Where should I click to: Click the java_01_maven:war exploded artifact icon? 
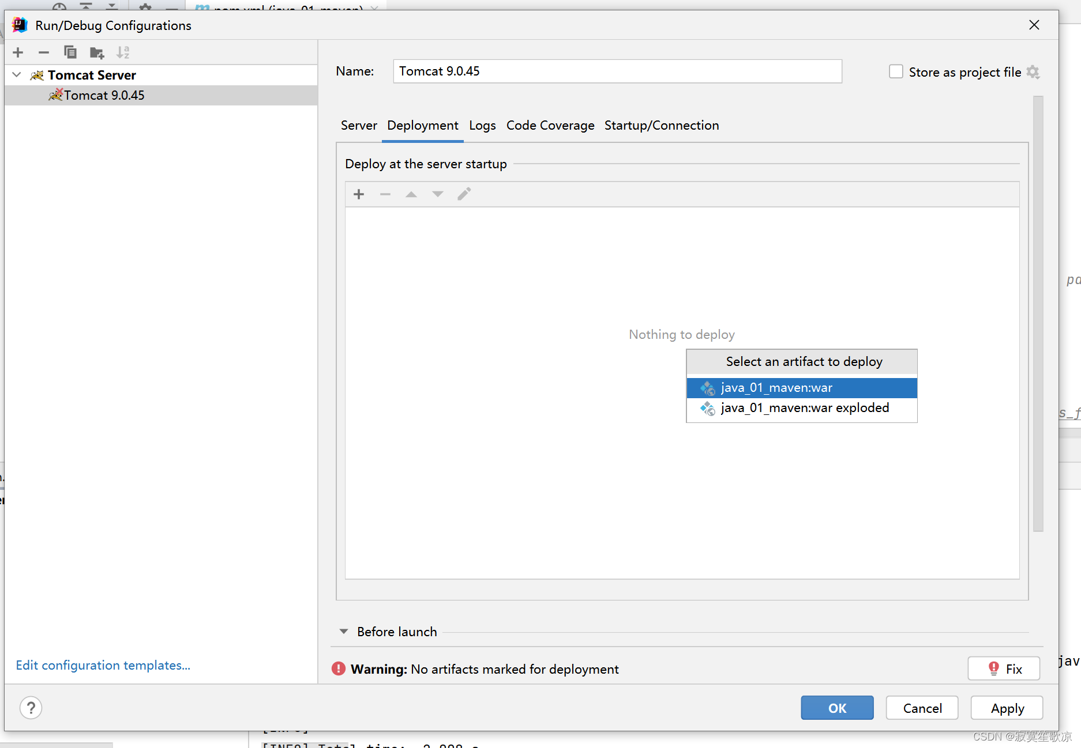pos(708,409)
